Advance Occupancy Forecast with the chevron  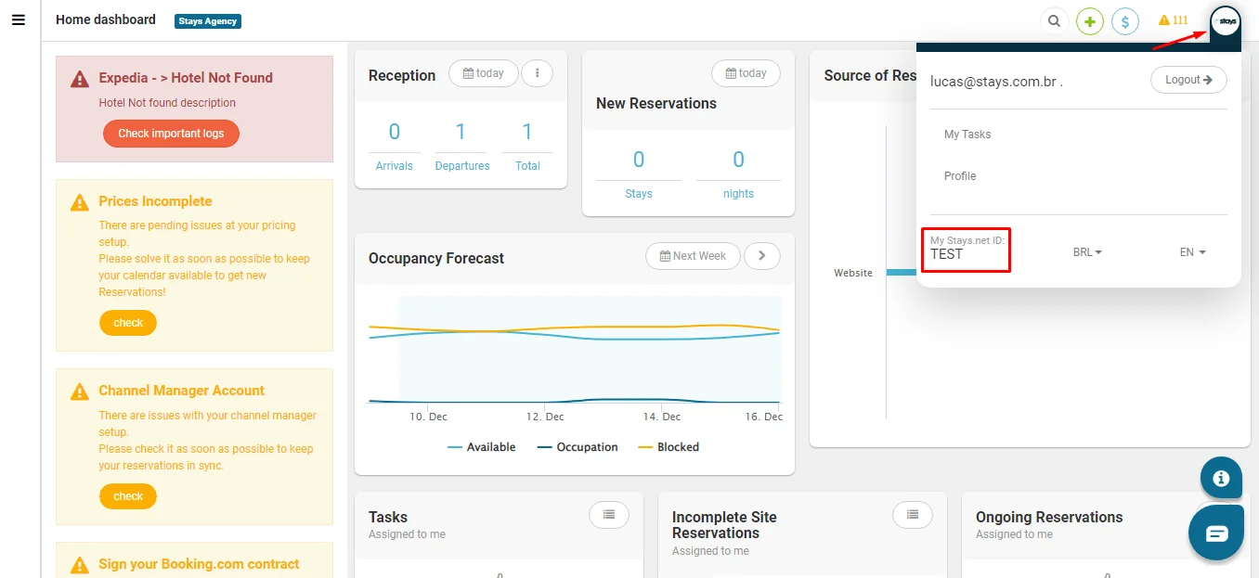[762, 256]
